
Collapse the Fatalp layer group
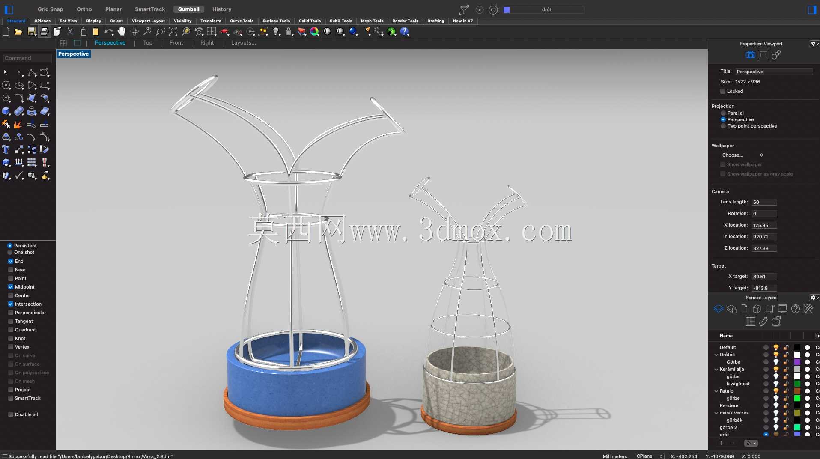[716, 391]
